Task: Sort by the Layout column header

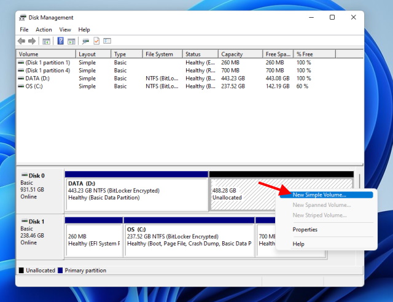Action: 93,54
